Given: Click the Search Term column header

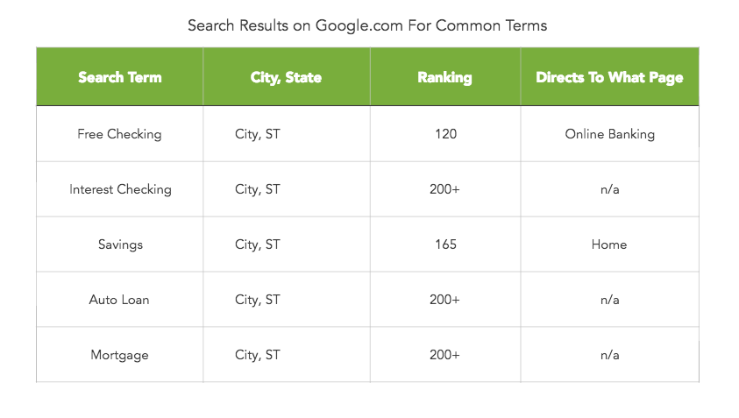Looking at the screenshot, I should point(119,77).
